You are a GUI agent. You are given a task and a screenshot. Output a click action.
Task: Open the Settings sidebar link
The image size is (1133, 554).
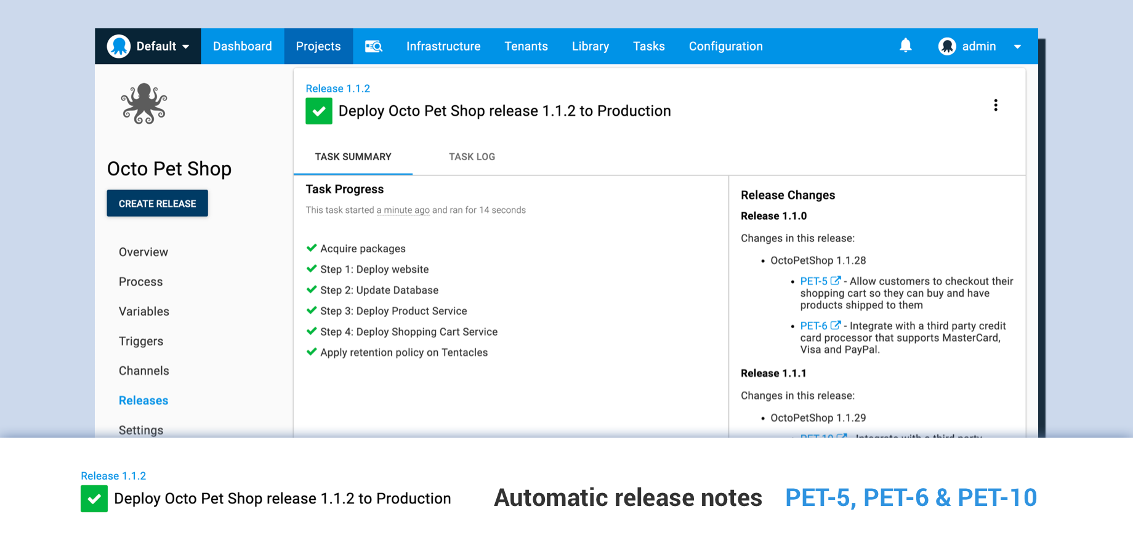(141, 430)
